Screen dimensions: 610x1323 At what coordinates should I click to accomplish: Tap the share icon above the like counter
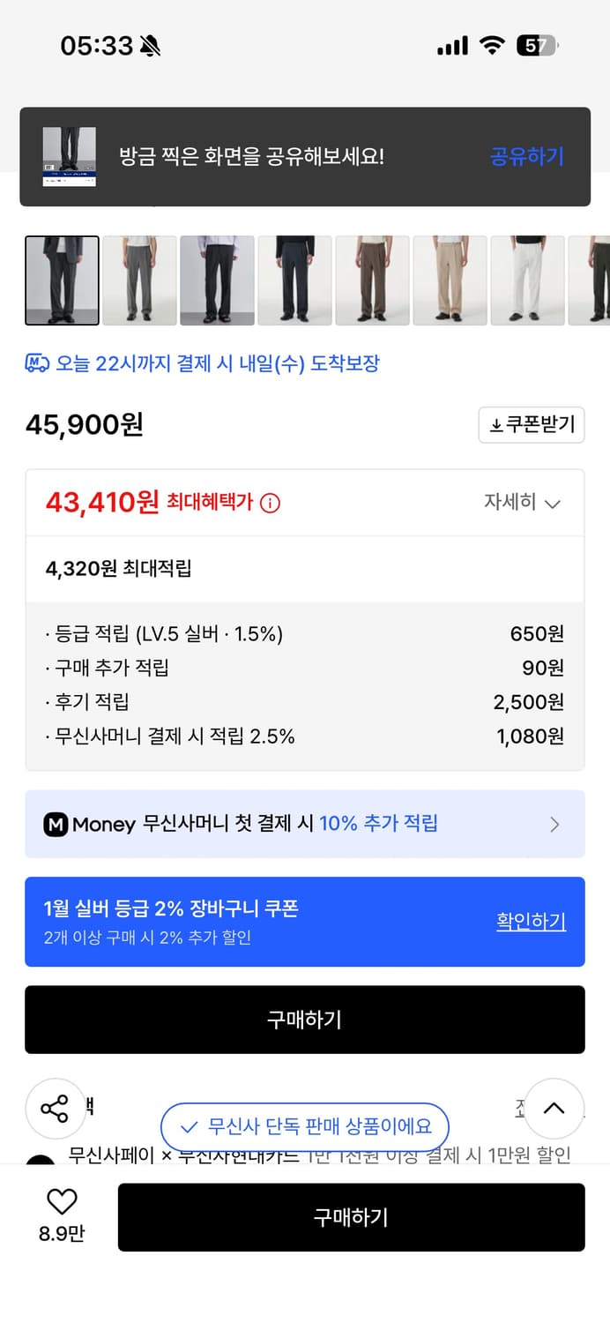click(56, 1109)
